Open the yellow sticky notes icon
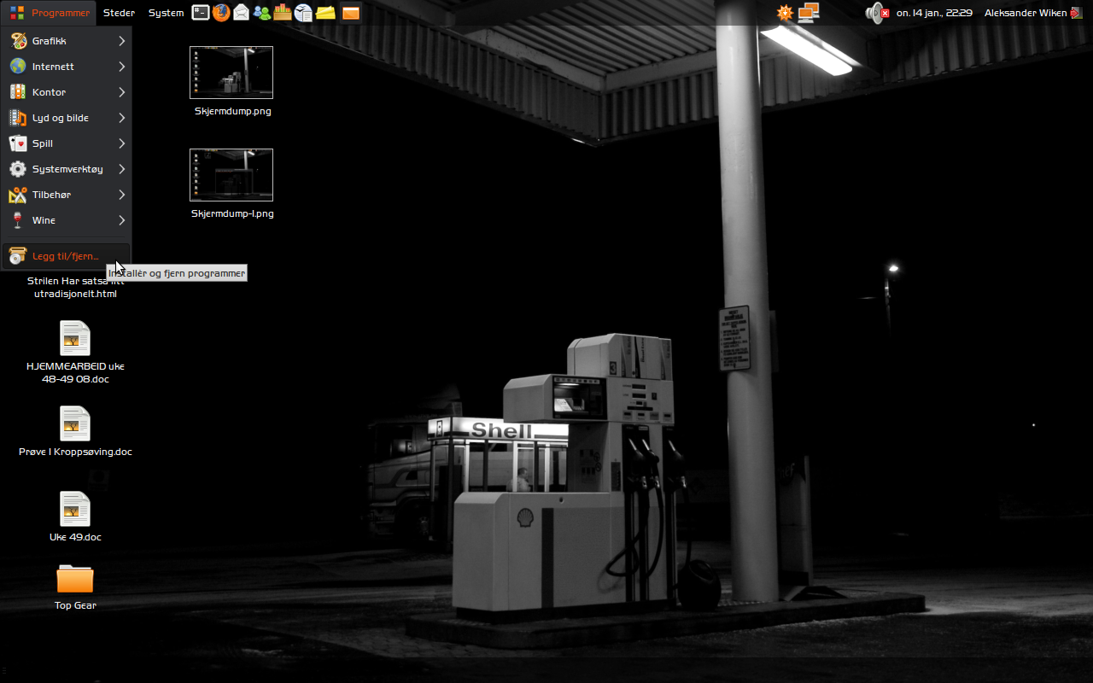 click(325, 13)
